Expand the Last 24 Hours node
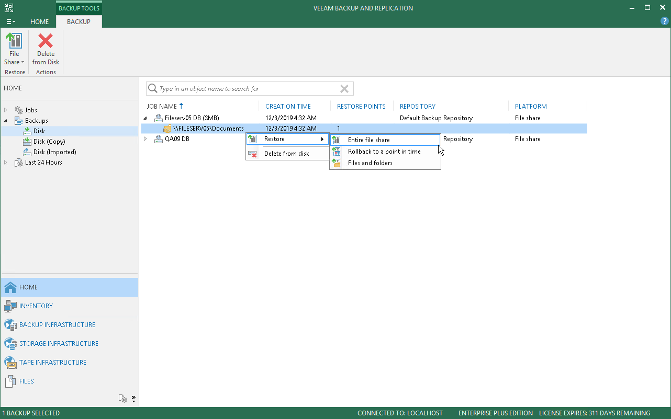671x419 pixels. point(6,162)
